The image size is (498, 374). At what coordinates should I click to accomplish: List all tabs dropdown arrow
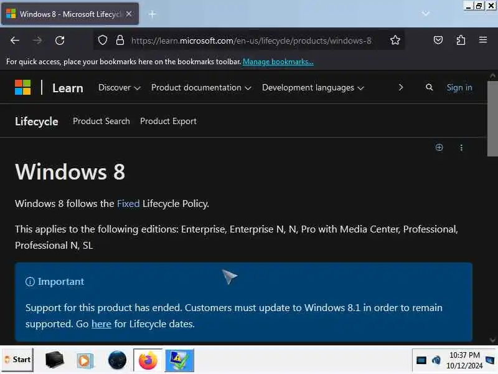(426, 13)
